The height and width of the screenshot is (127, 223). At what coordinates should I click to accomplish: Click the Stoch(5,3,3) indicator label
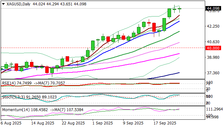pos(11,96)
